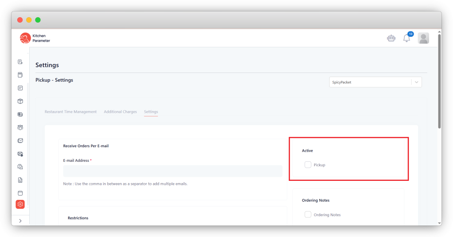Open the report chart icon in sidebar
453x237 pixels.
pyautogui.click(x=20, y=180)
